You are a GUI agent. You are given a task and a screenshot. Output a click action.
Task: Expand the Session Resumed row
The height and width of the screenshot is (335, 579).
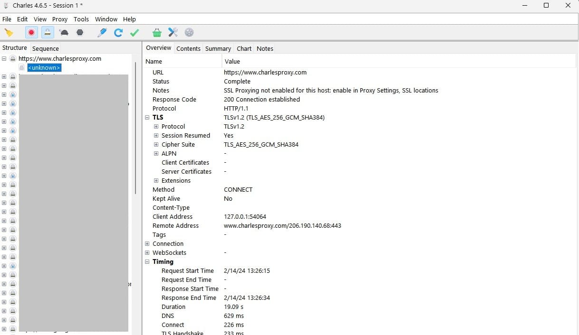click(x=156, y=136)
